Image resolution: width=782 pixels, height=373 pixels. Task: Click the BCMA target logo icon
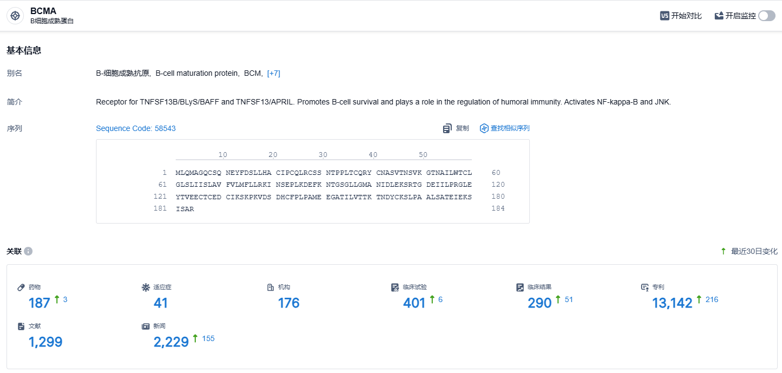point(15,16)
